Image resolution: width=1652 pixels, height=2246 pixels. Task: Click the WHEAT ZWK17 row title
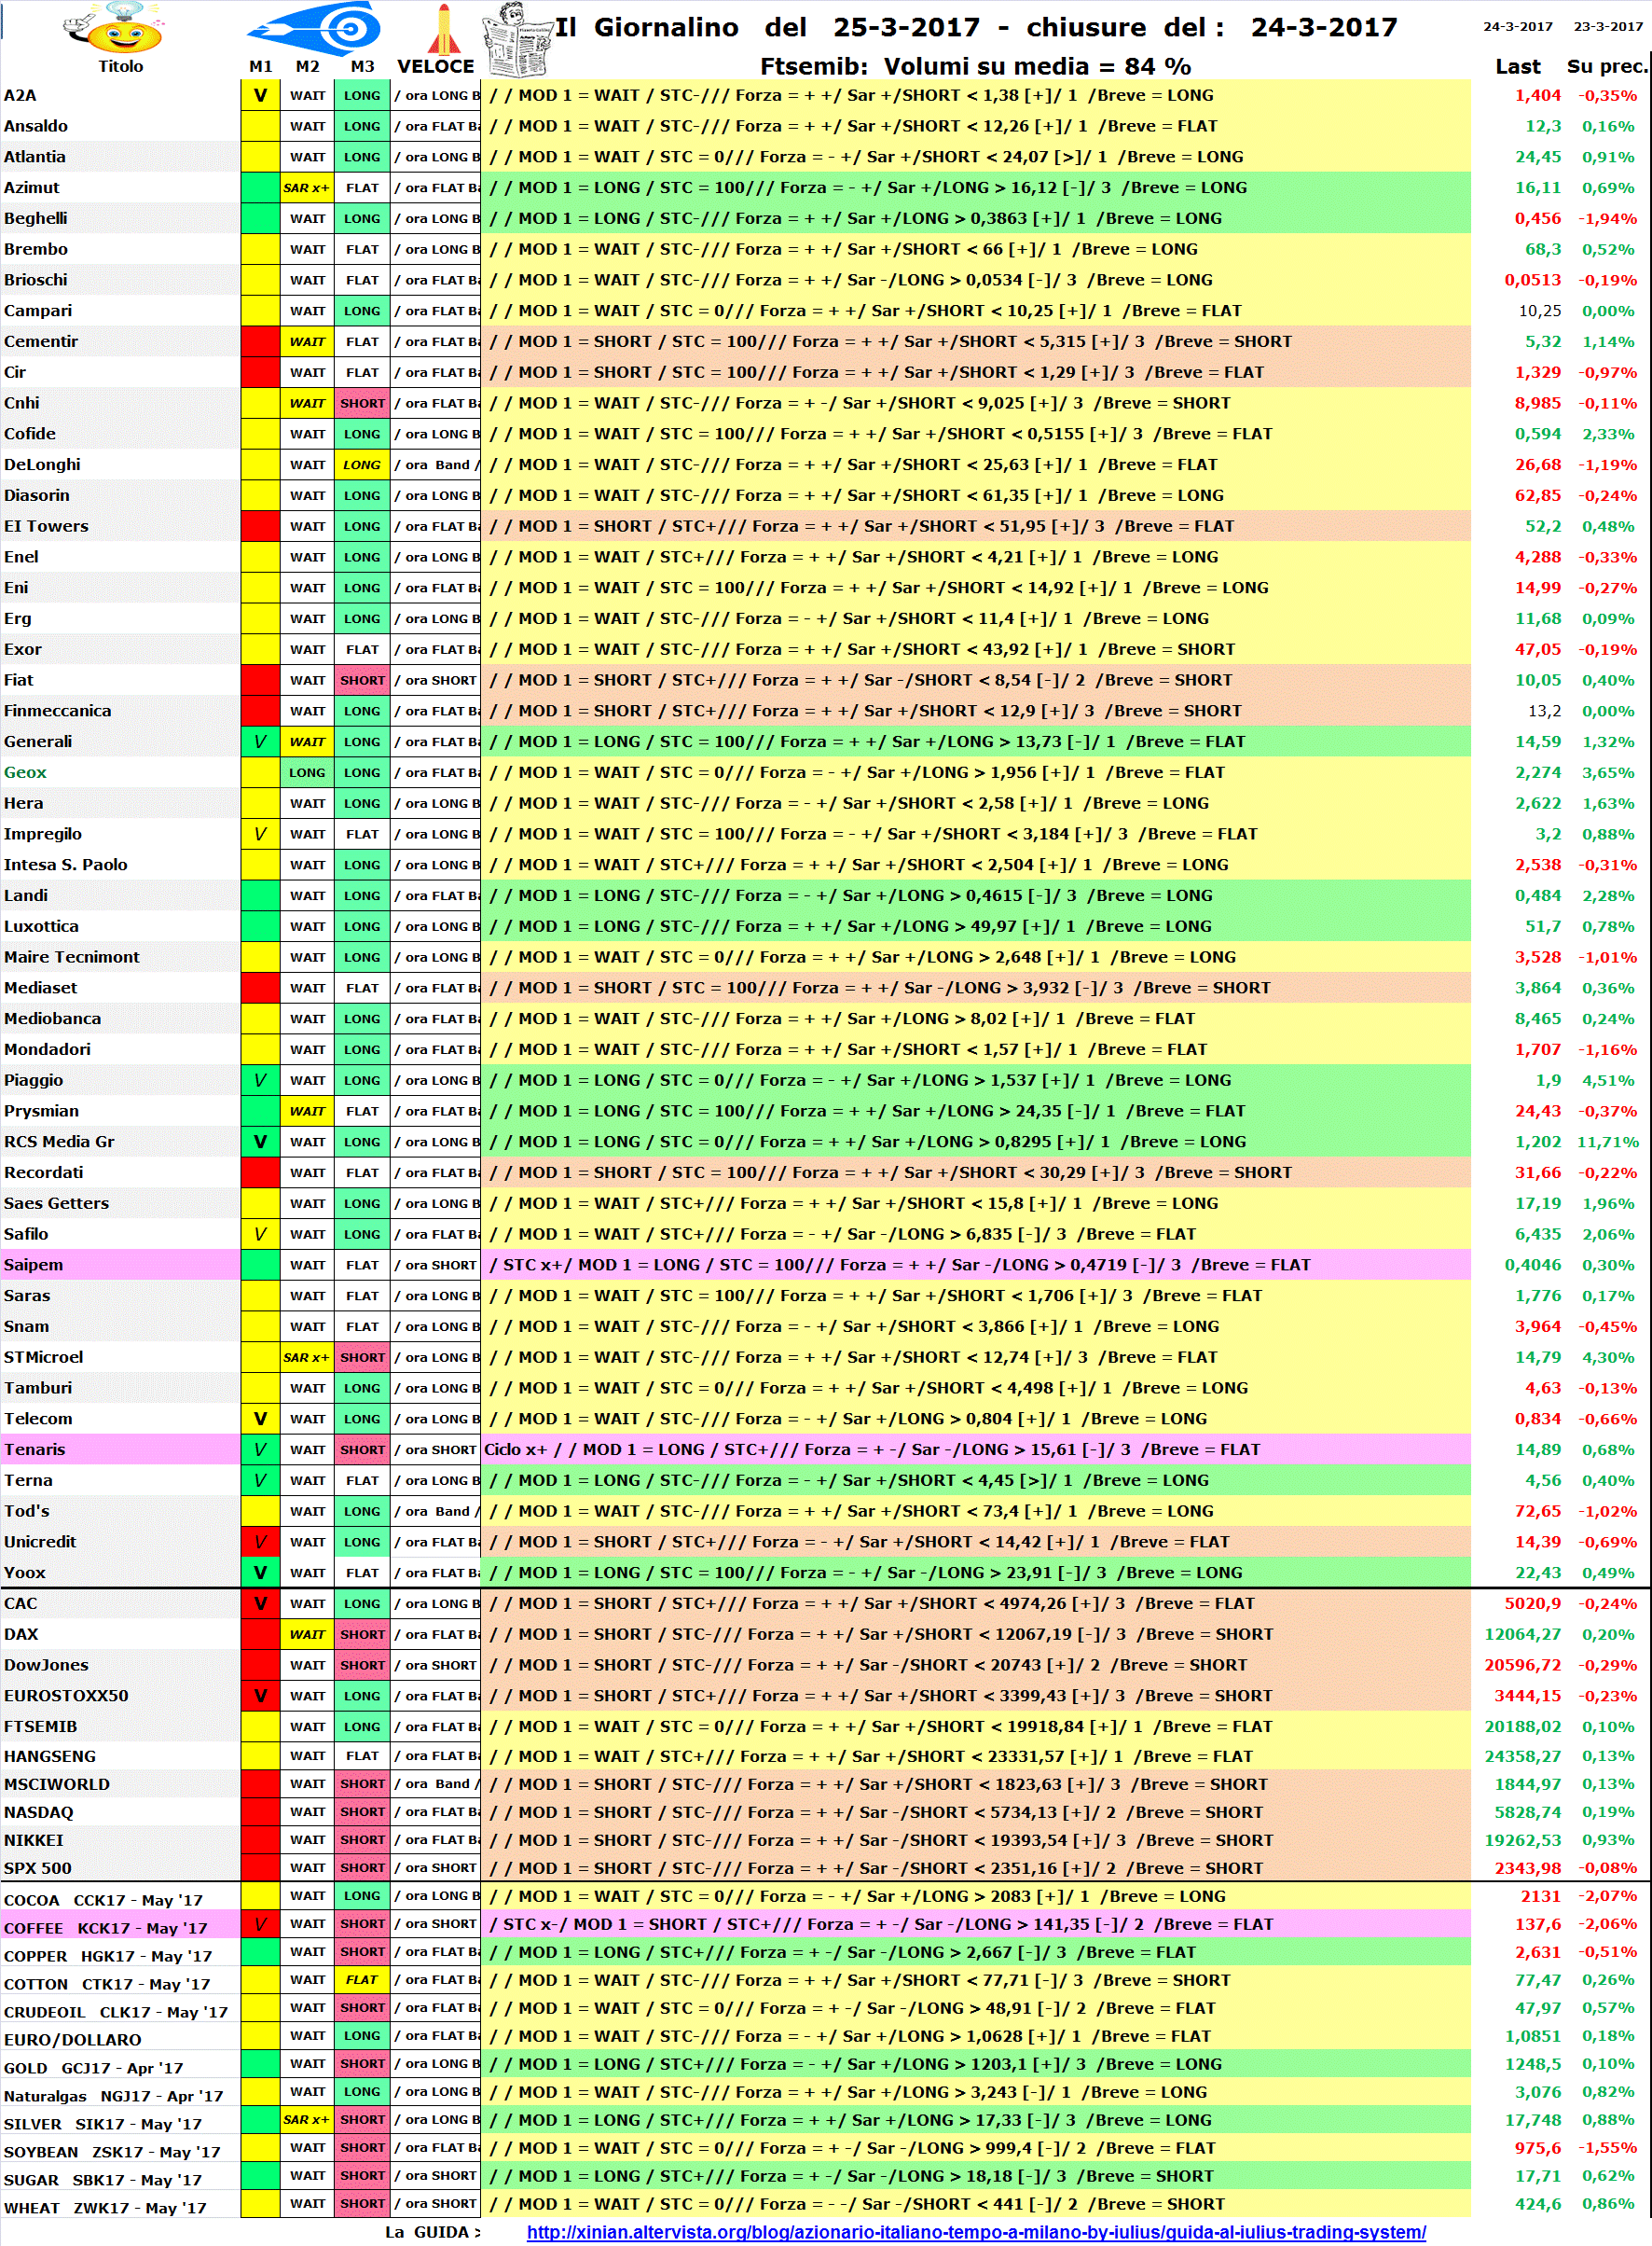point(105,2208)
